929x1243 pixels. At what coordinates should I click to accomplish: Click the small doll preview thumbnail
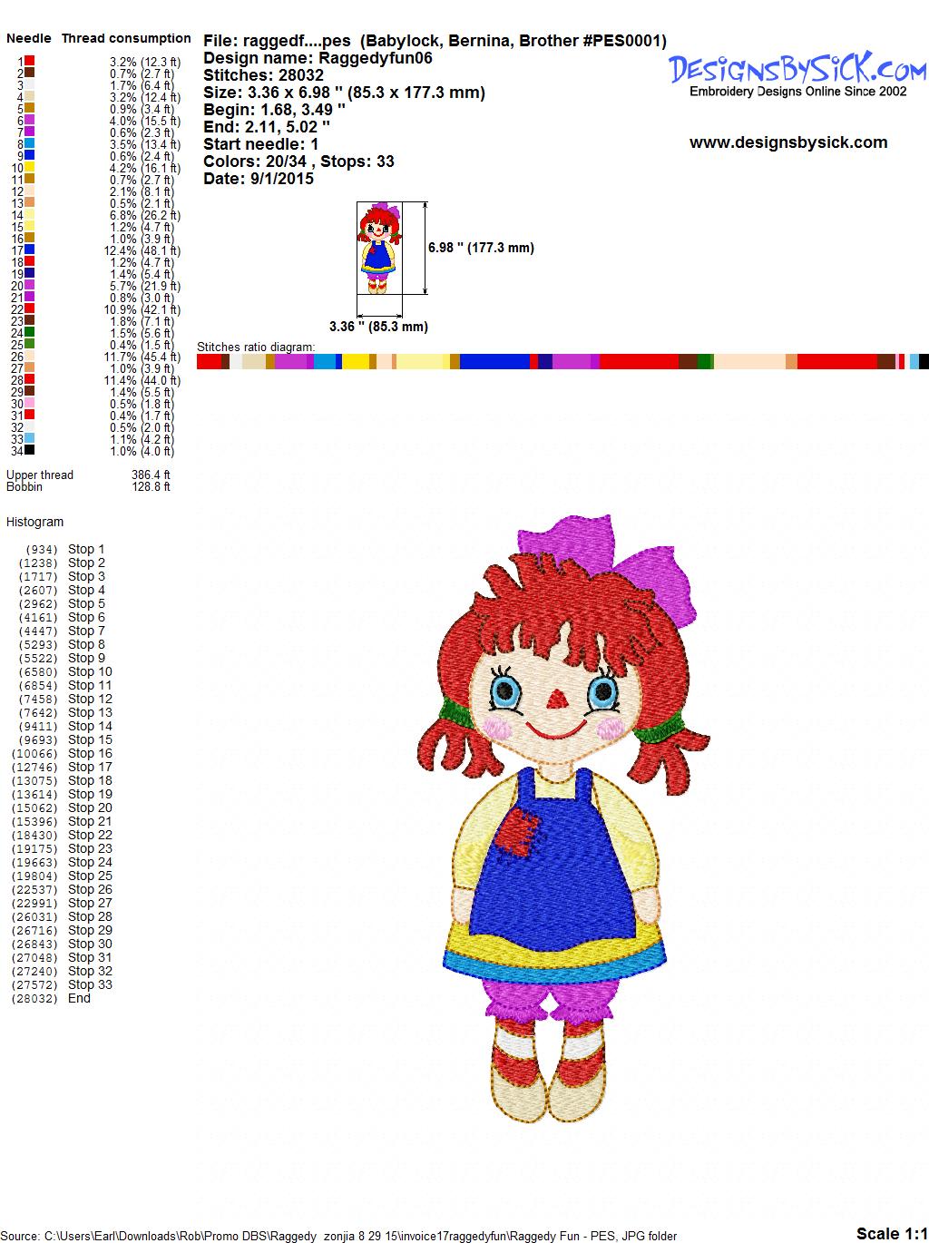coord(378,248)
